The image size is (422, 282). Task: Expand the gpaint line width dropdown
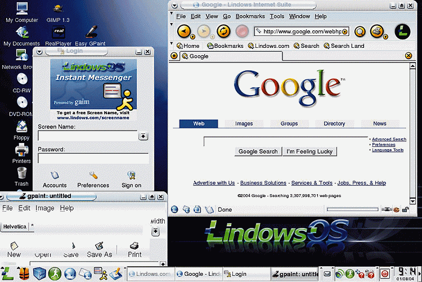tap(155, 231)
